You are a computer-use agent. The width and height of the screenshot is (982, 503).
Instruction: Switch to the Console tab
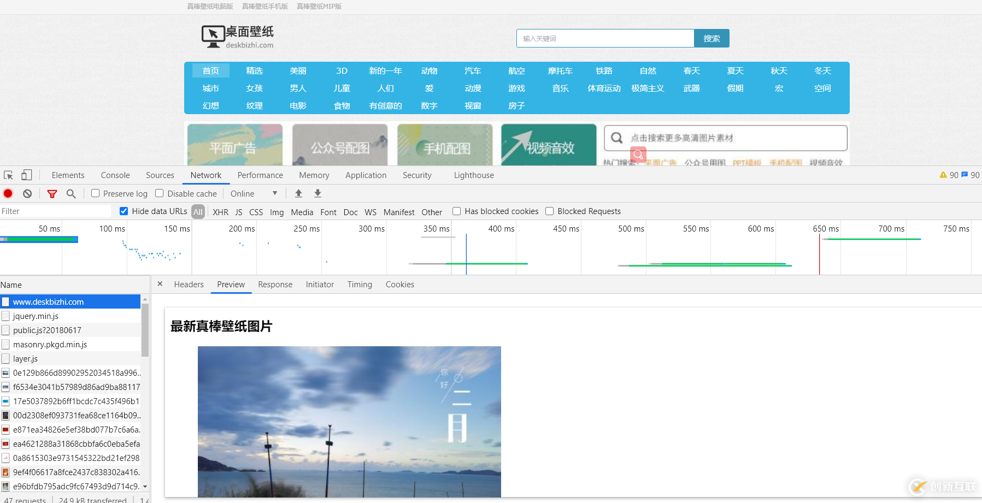click(x=115, y=175)
